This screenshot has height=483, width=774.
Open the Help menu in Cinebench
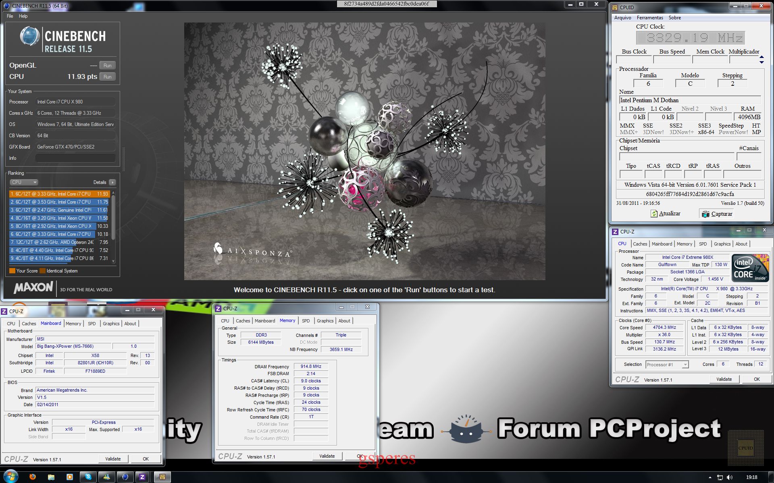tap(23, 16)
